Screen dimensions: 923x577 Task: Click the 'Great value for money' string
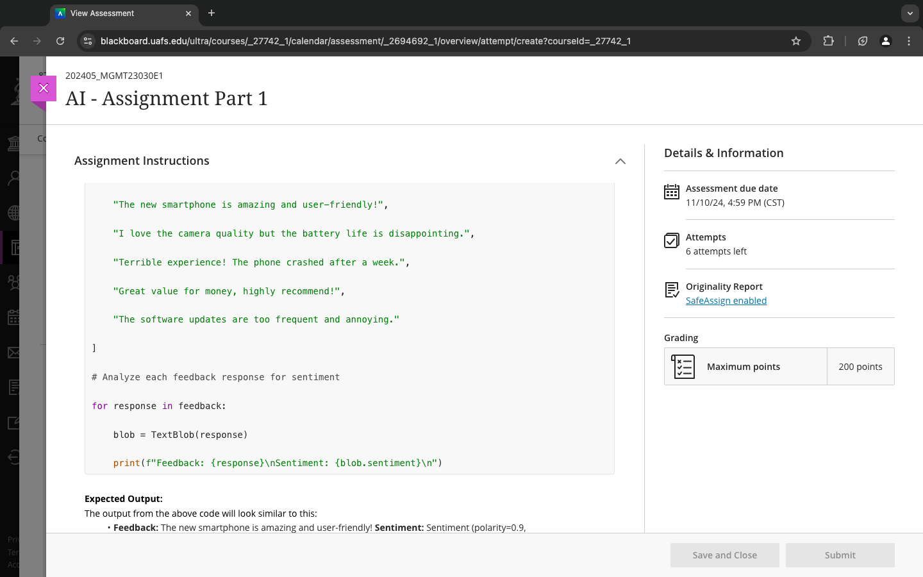pyautogui.click(x=229, y=291)
